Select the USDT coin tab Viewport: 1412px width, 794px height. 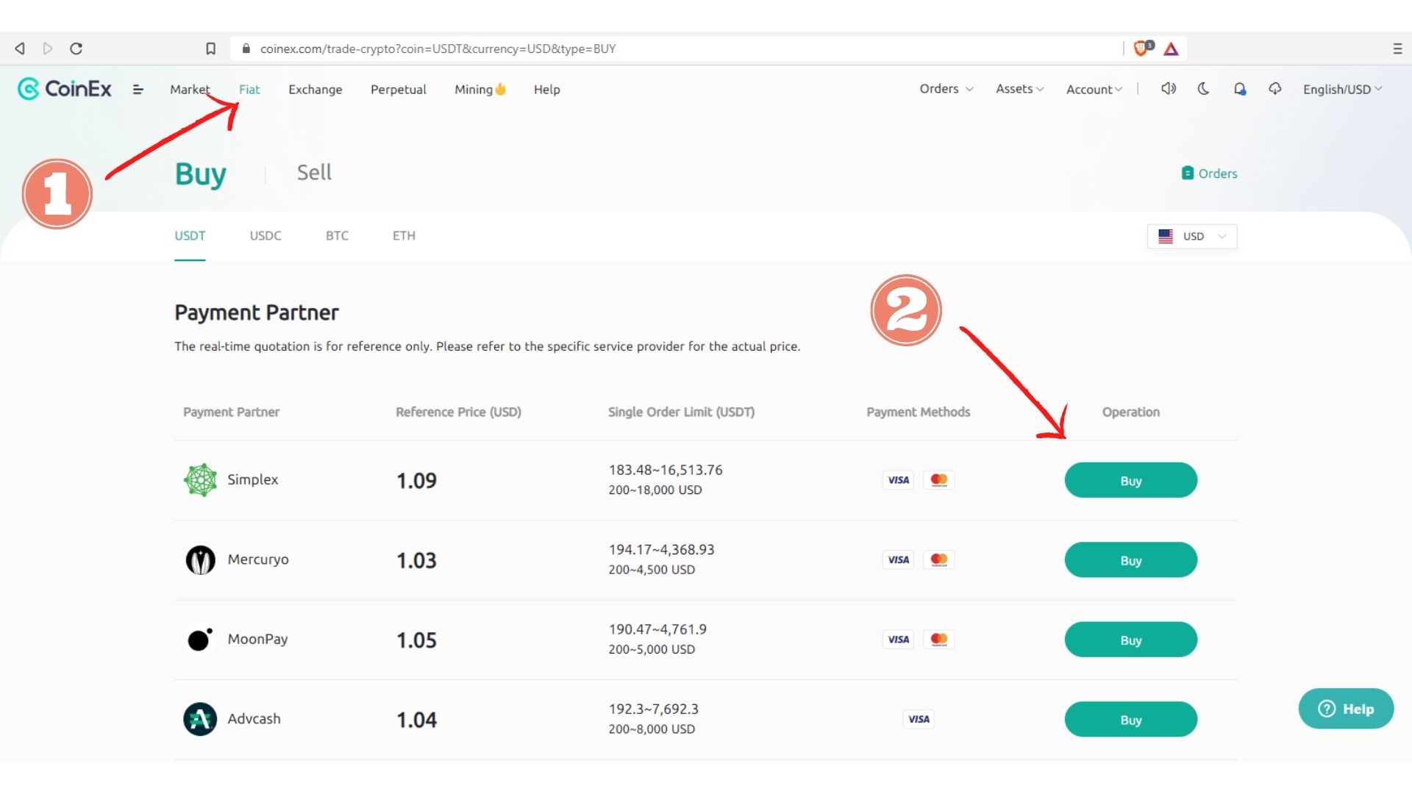[x=190, y=236]
